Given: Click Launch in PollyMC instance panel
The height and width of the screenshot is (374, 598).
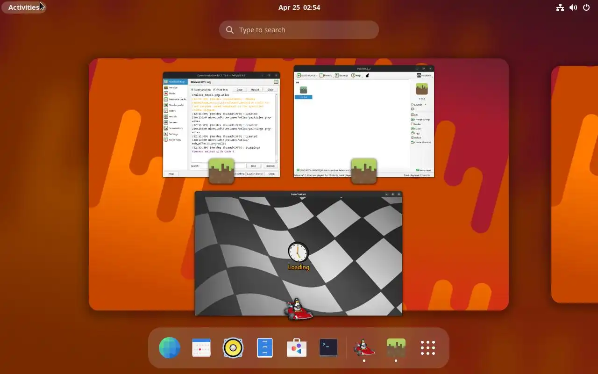Looking at the screenshot, I should pyautogui.click(x=417, y=104).
